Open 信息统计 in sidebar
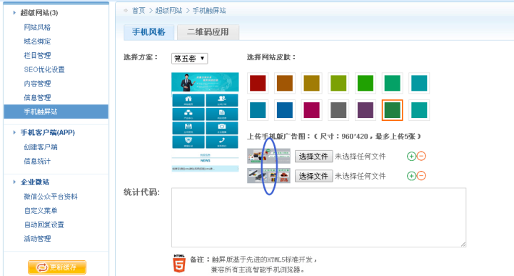 tap(37, 161)
